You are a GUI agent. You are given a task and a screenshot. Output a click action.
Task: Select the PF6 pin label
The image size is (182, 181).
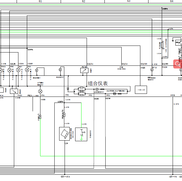point(67,95)
